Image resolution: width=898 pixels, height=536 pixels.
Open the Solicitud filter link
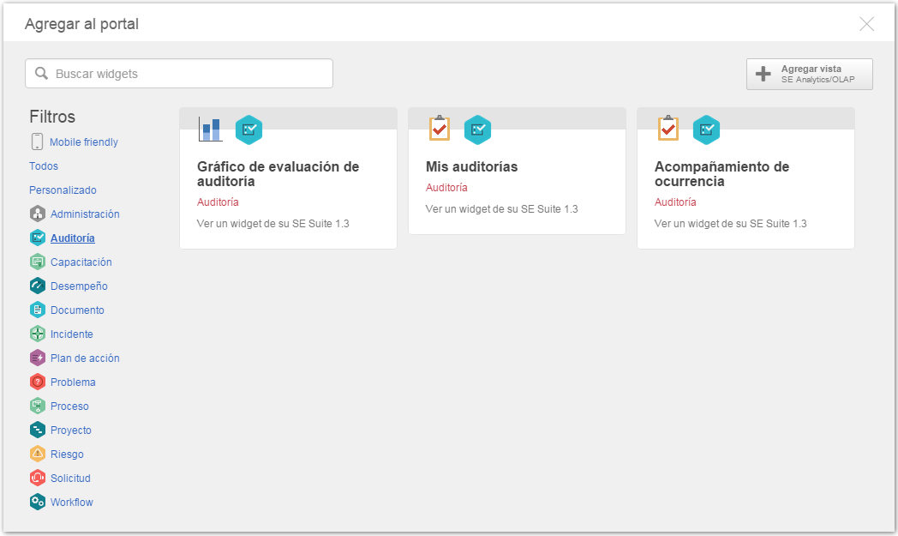pyautogui.click(x=70, y=478)
